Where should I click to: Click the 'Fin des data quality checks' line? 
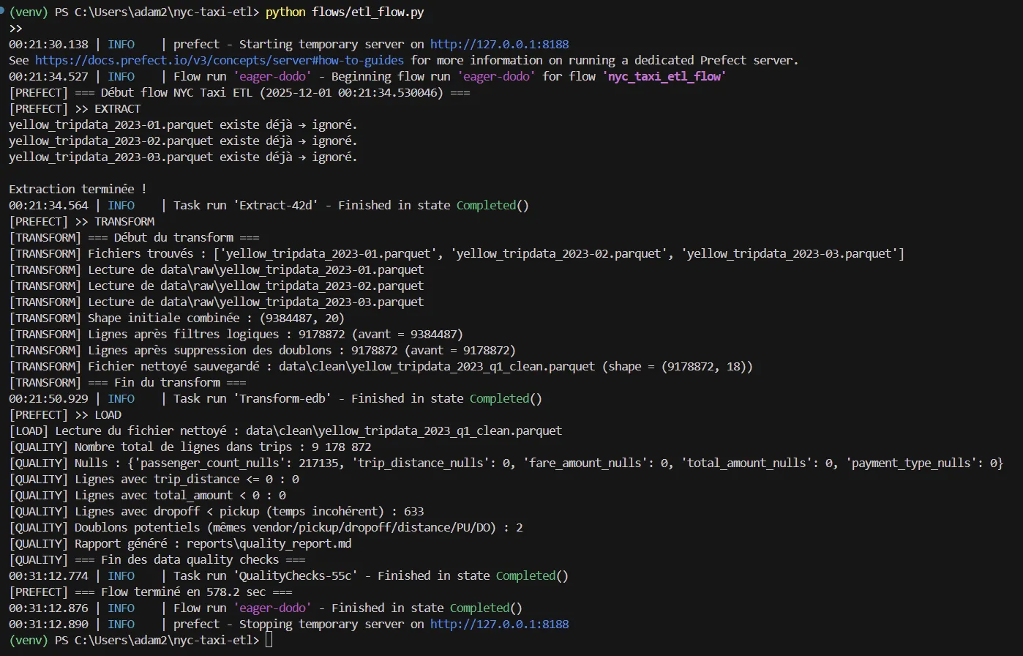click(x=157, y=560)
